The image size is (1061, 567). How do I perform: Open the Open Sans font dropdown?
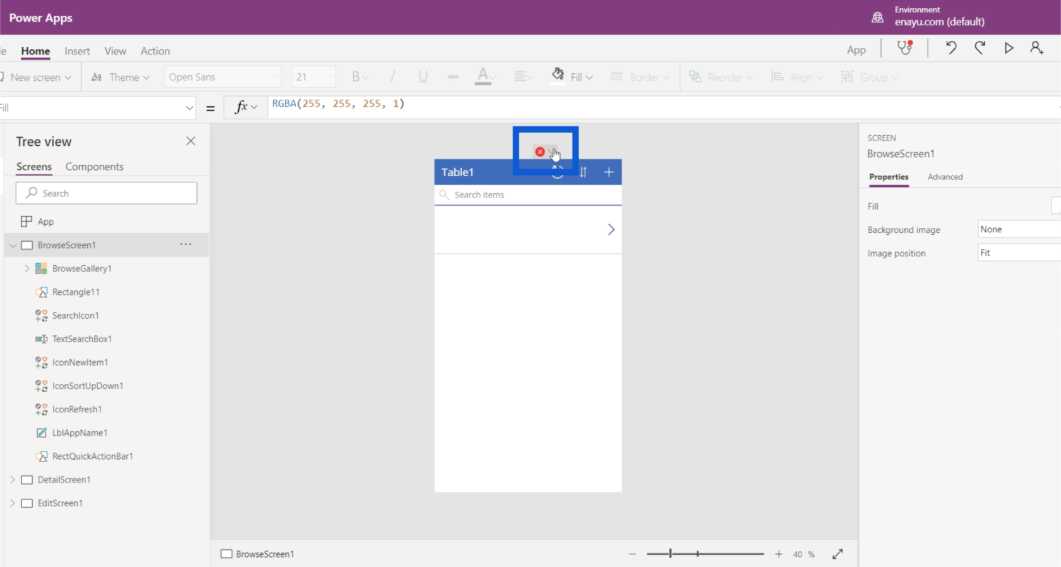222,77
